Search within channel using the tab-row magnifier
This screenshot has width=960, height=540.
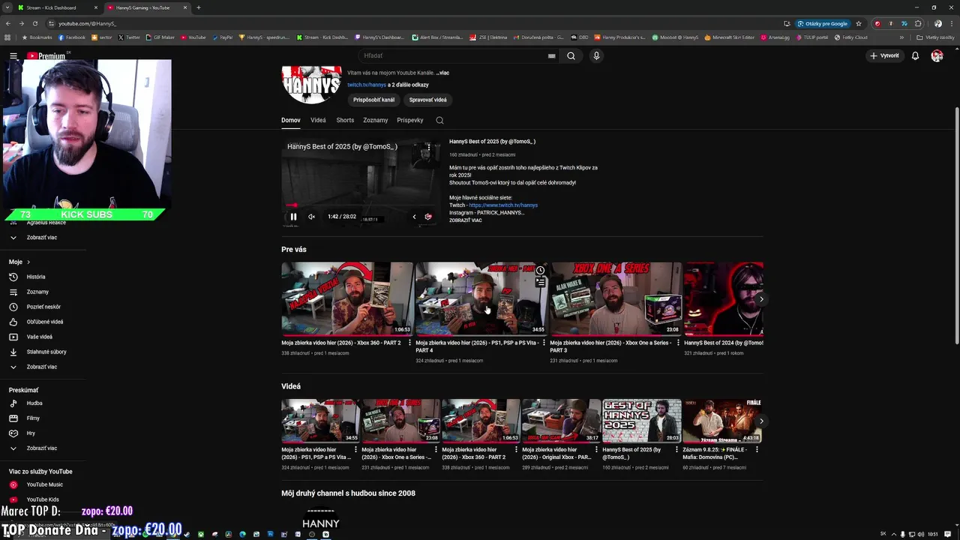point(439,120)
